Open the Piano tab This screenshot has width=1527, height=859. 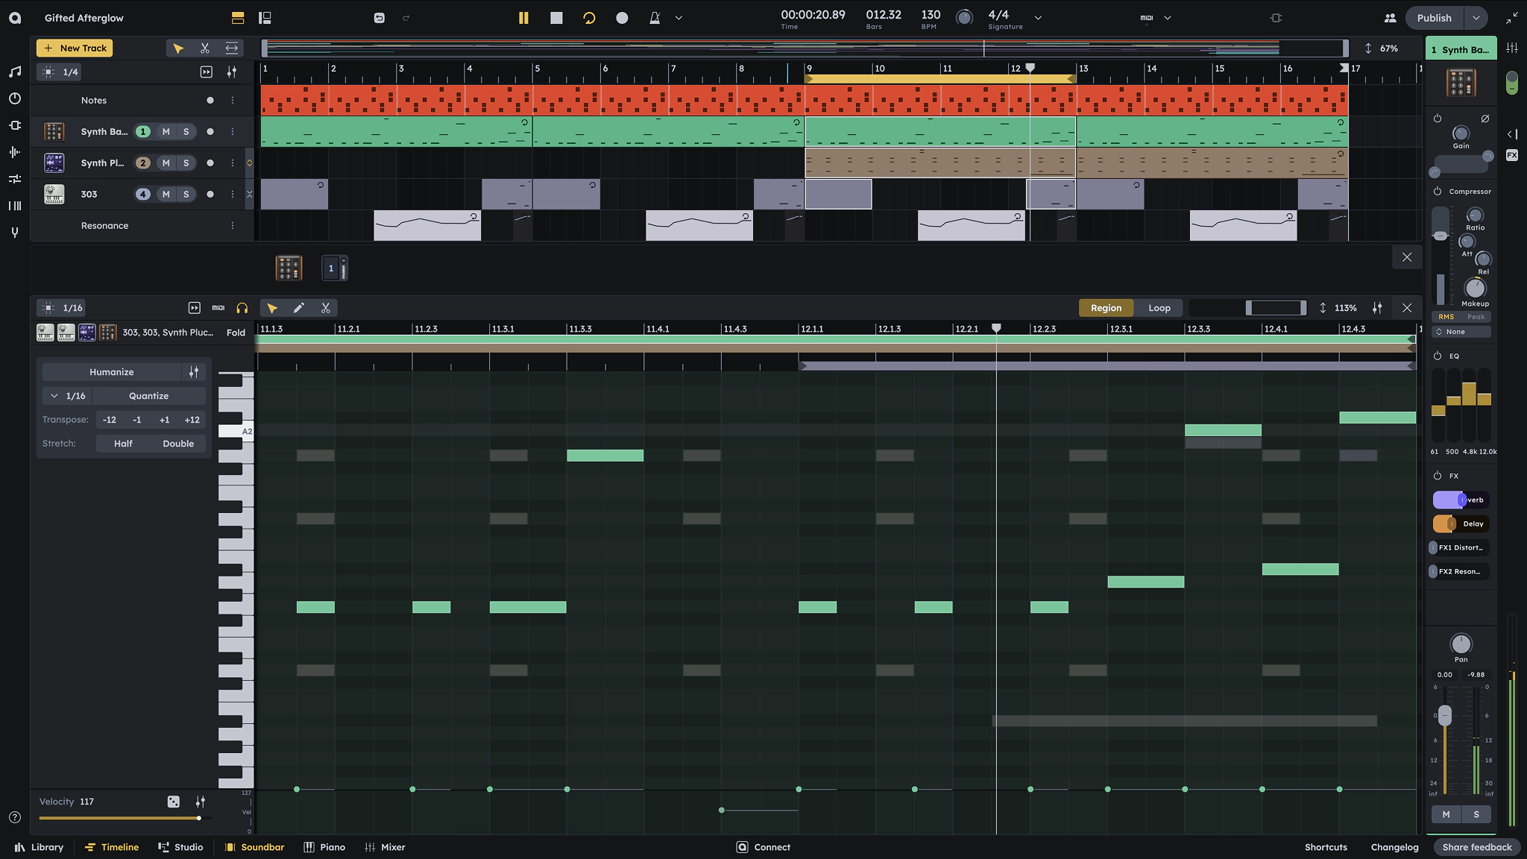[x=324, y=847]
